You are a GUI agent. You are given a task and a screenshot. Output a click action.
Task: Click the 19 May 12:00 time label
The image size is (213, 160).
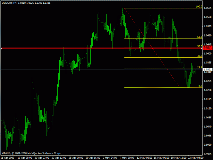(x=179, y=158)
